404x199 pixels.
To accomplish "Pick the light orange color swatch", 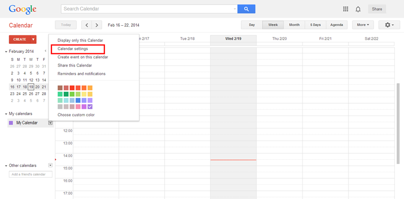I will point(90,88).
